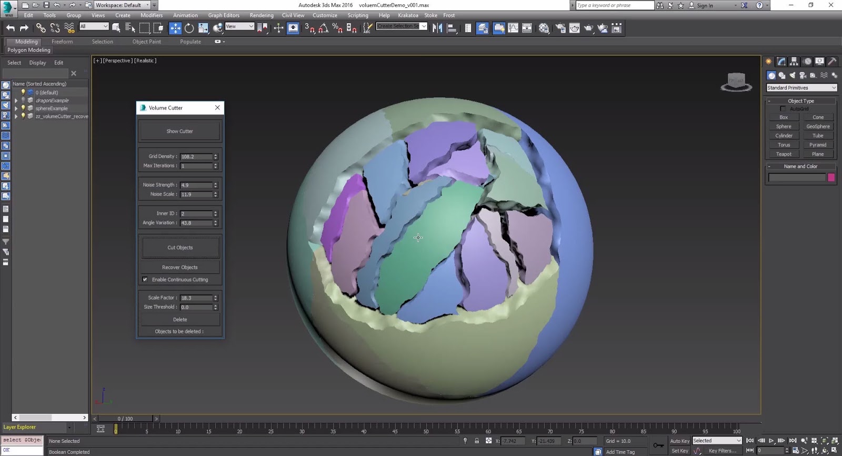Toggle the dragonExample layer light bulb
The image size is (842, 456).
coord(23,100)
